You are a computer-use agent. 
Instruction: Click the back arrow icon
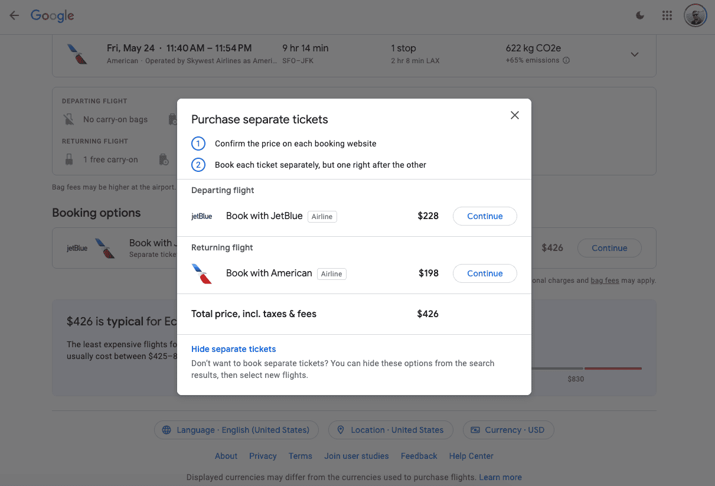coord(14,16)
